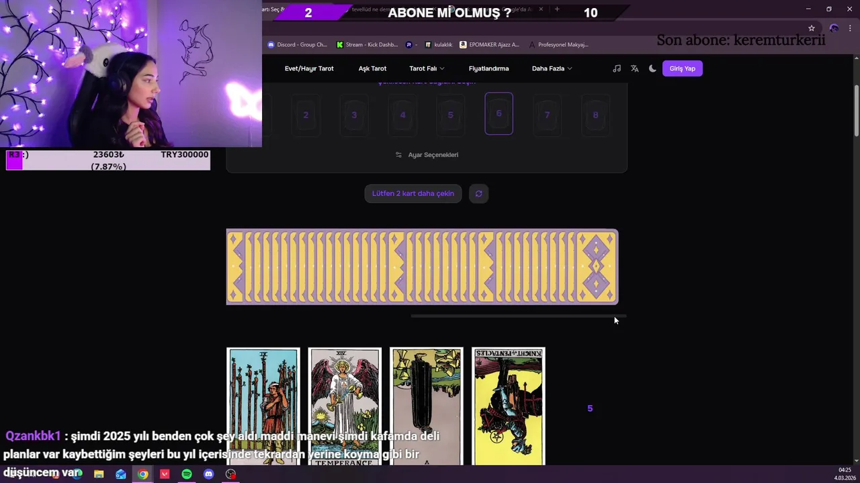
Task: Open a new browser tab
Action: [557, 9]
